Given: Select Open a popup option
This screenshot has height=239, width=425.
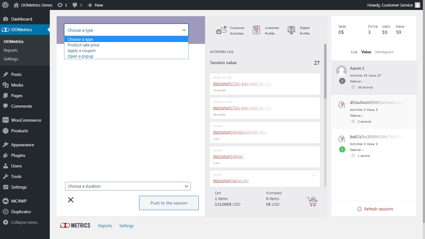Looking at the screenshot, I should point(126,56).
